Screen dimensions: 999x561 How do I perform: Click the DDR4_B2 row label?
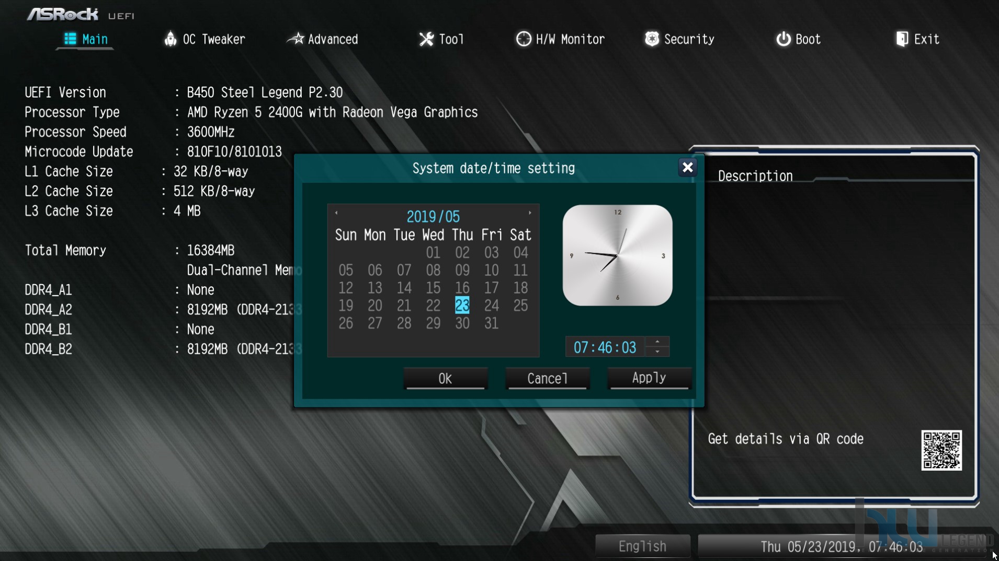point(49,349)
